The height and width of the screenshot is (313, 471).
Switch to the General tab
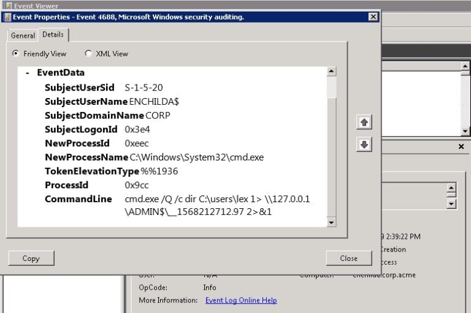click(x=23, y=36)
